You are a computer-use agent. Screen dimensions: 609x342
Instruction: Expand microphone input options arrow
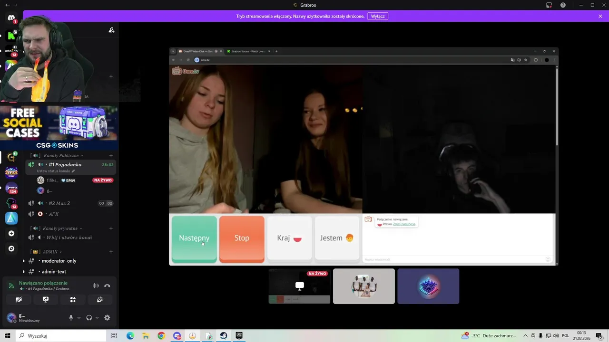(79, 318)
